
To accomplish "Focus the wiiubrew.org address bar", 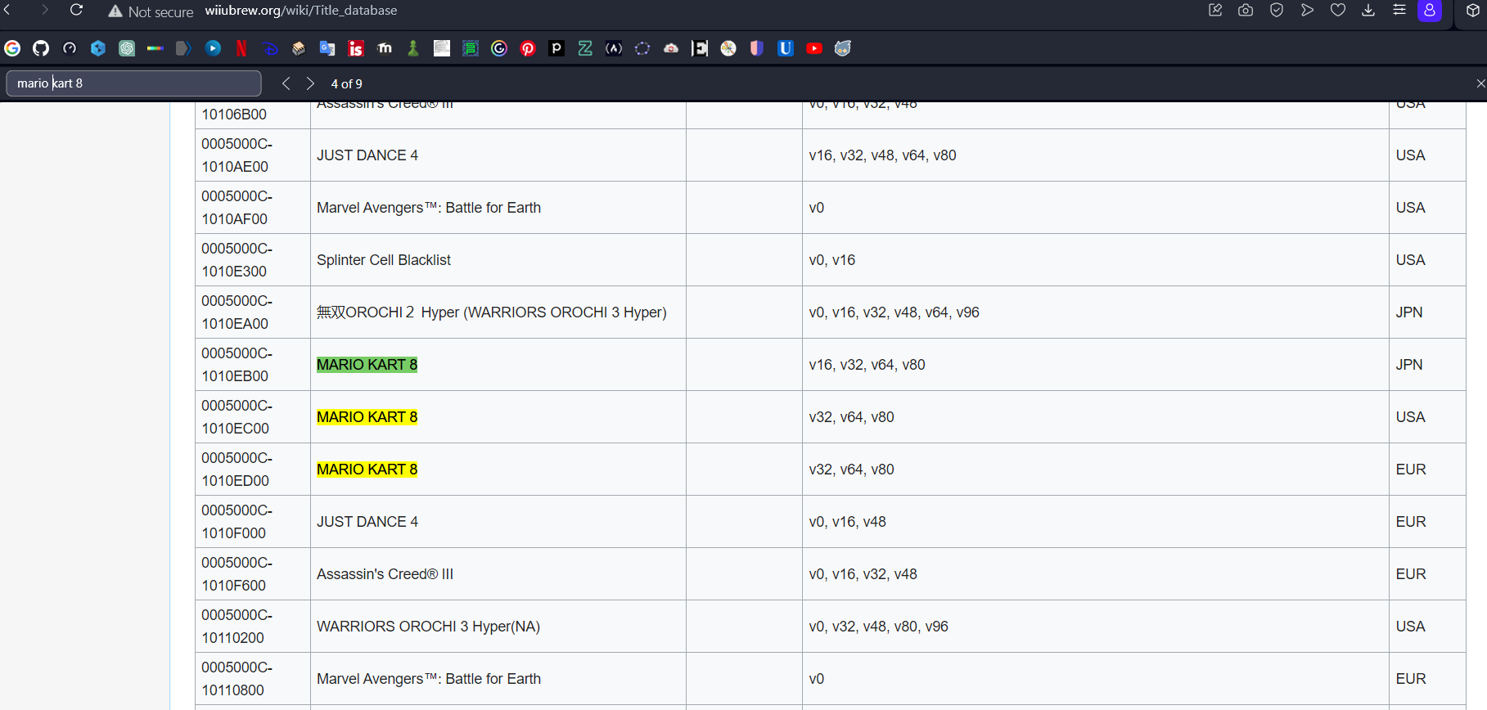I will (300, 11).
